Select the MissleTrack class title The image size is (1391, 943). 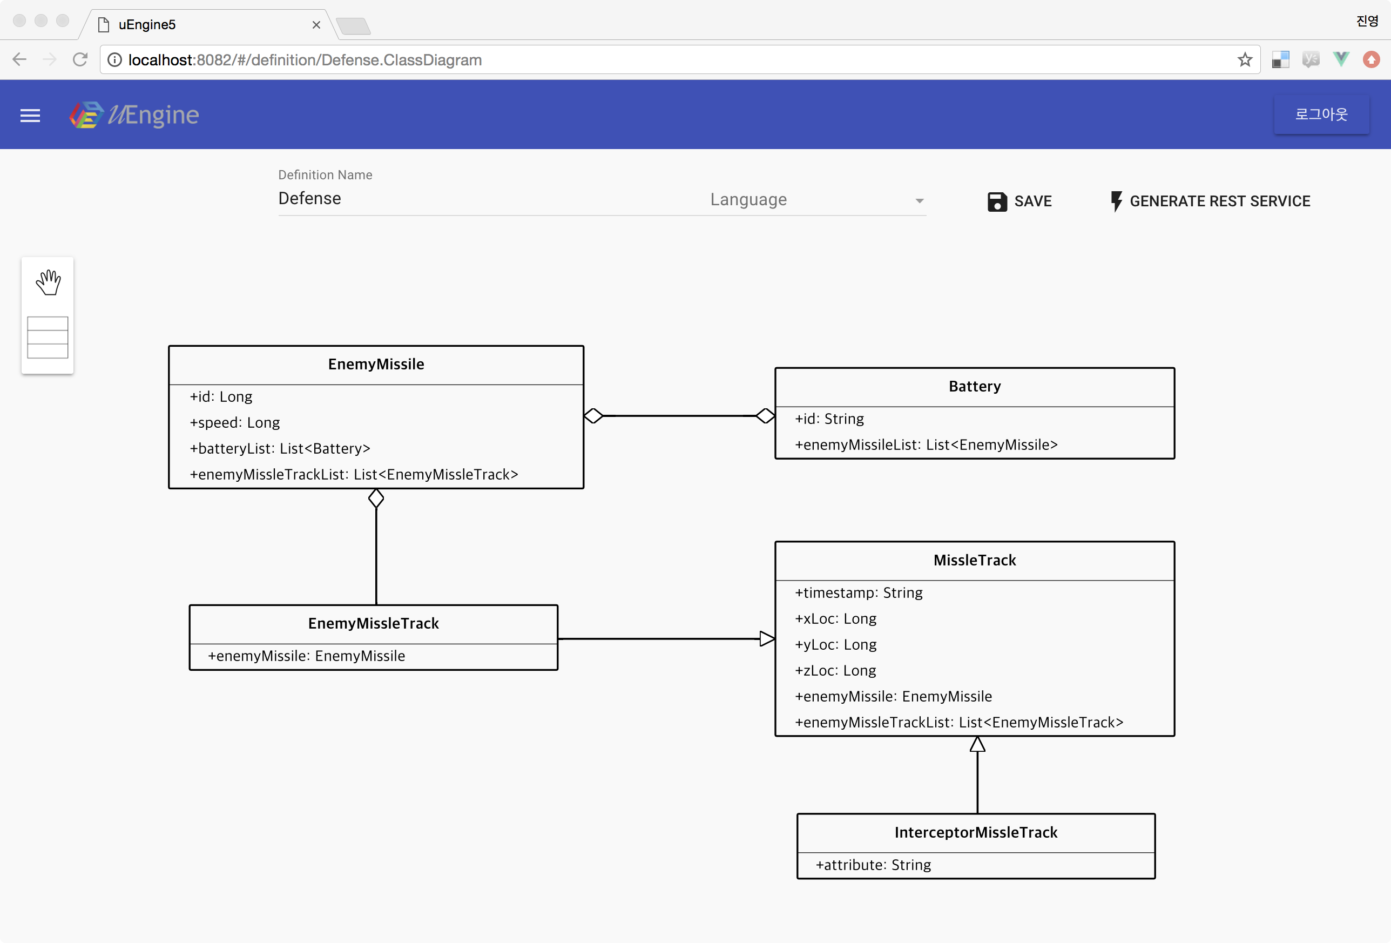click(975, 561)
